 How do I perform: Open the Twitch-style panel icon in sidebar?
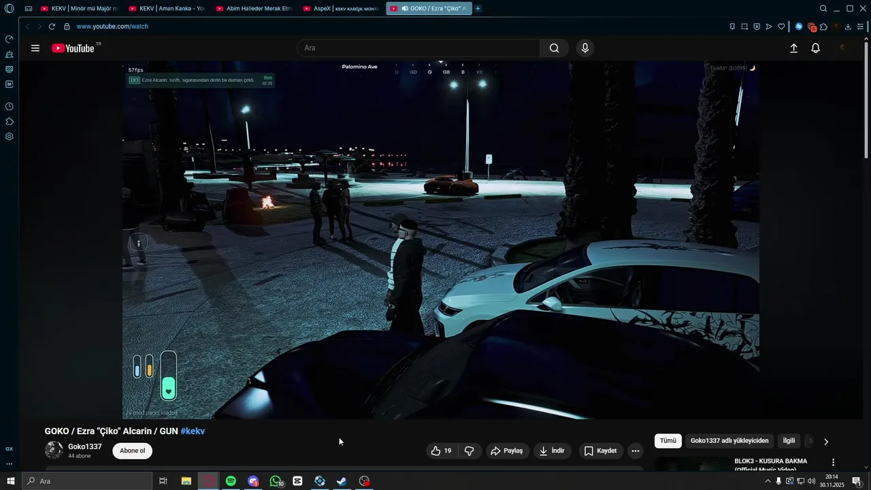[9, 69]
